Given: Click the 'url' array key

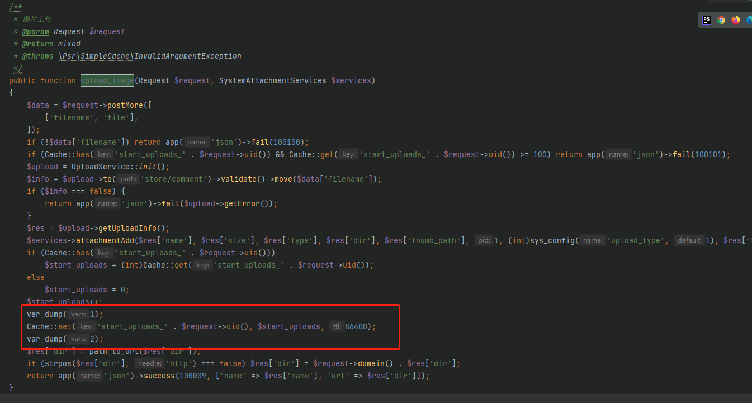Looking at the screenshot, I should click(x=339, y=376).
